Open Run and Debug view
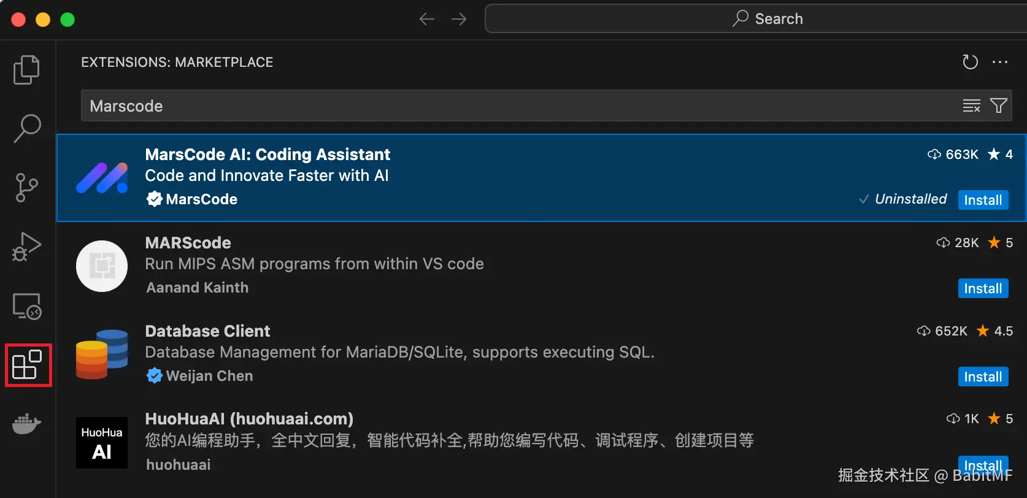This screenshot has height=498, width=1027. 26,247
